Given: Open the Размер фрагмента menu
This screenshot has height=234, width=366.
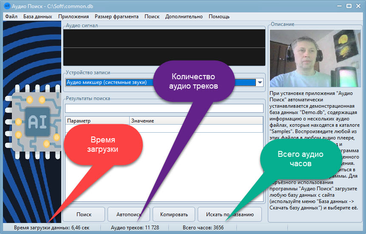Looking at the screenshot, I should tap(116, 17).
